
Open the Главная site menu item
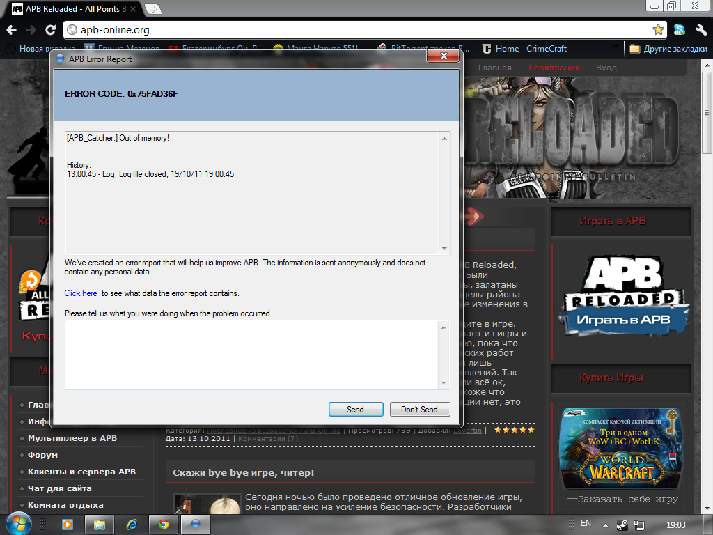[x=495, y=68]
